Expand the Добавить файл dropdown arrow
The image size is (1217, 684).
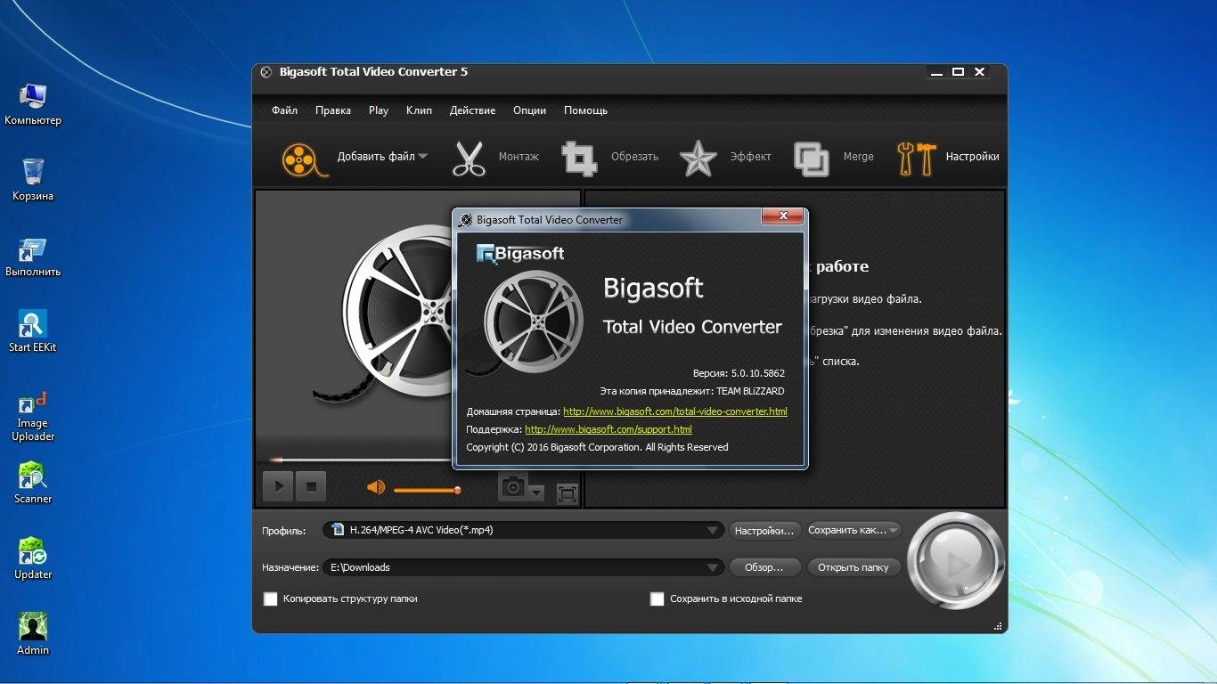pos(423,156)
